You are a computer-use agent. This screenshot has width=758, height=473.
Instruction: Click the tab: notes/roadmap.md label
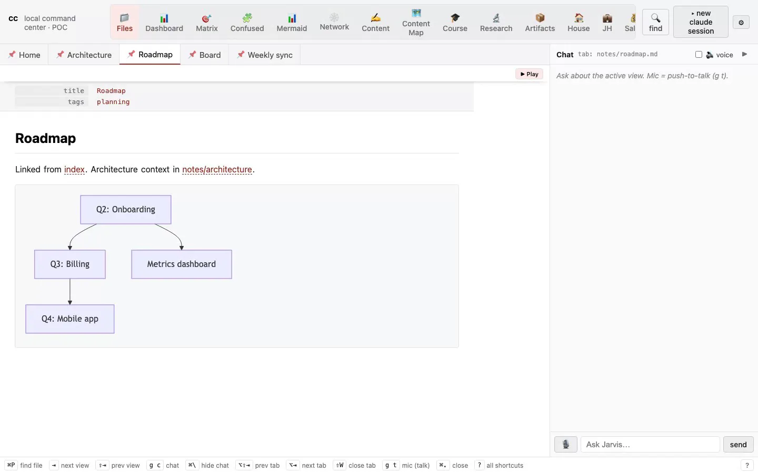tap(617, 54)
